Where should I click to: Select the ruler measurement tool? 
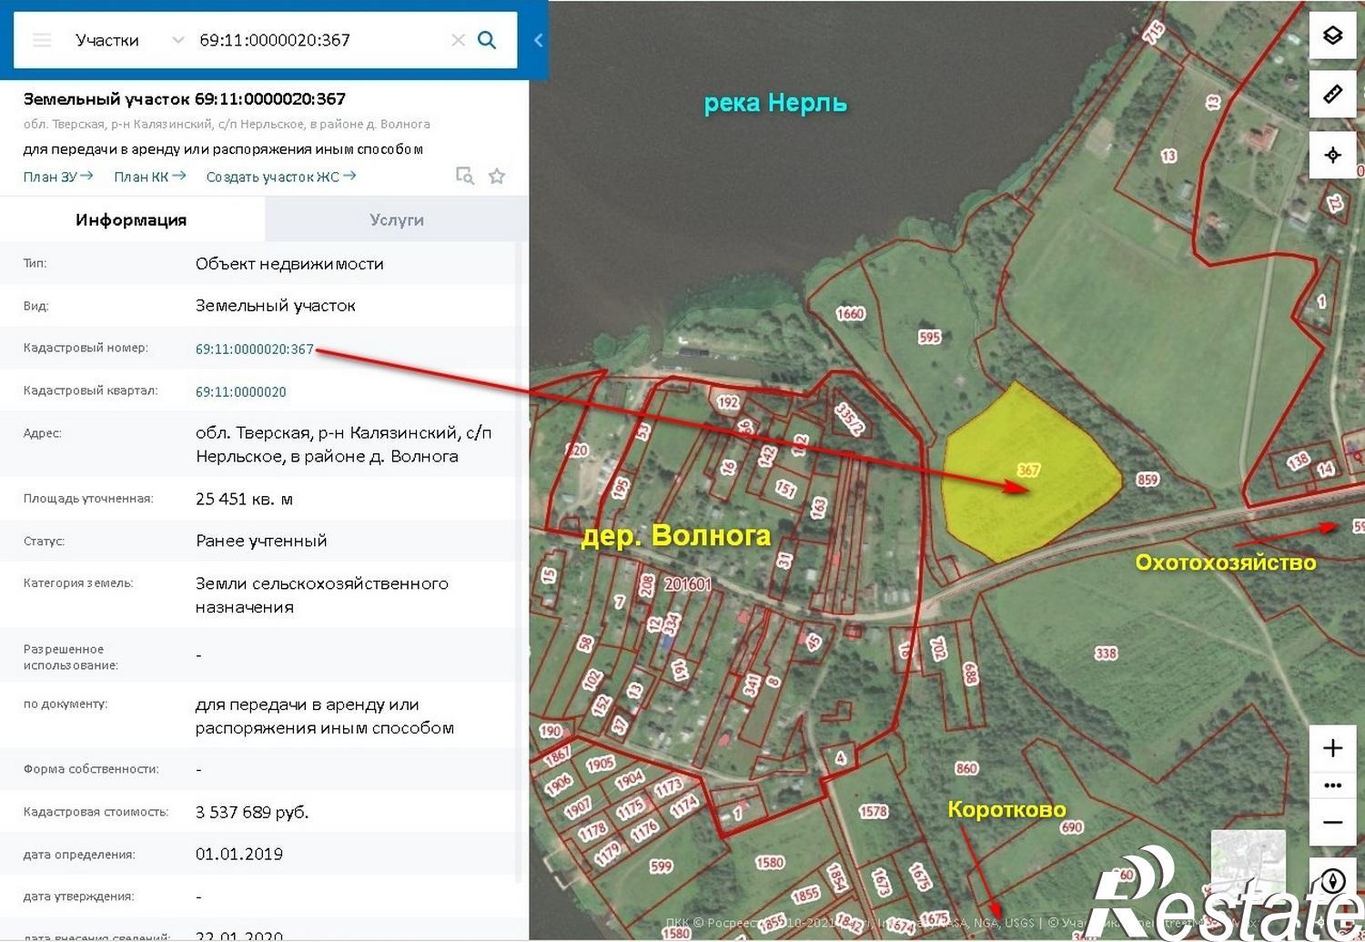coord(1332,94)
